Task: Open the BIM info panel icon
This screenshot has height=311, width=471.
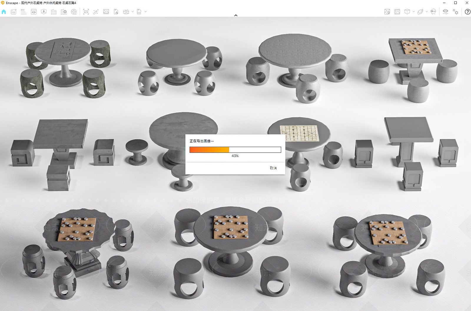Action: pos(24,12)
